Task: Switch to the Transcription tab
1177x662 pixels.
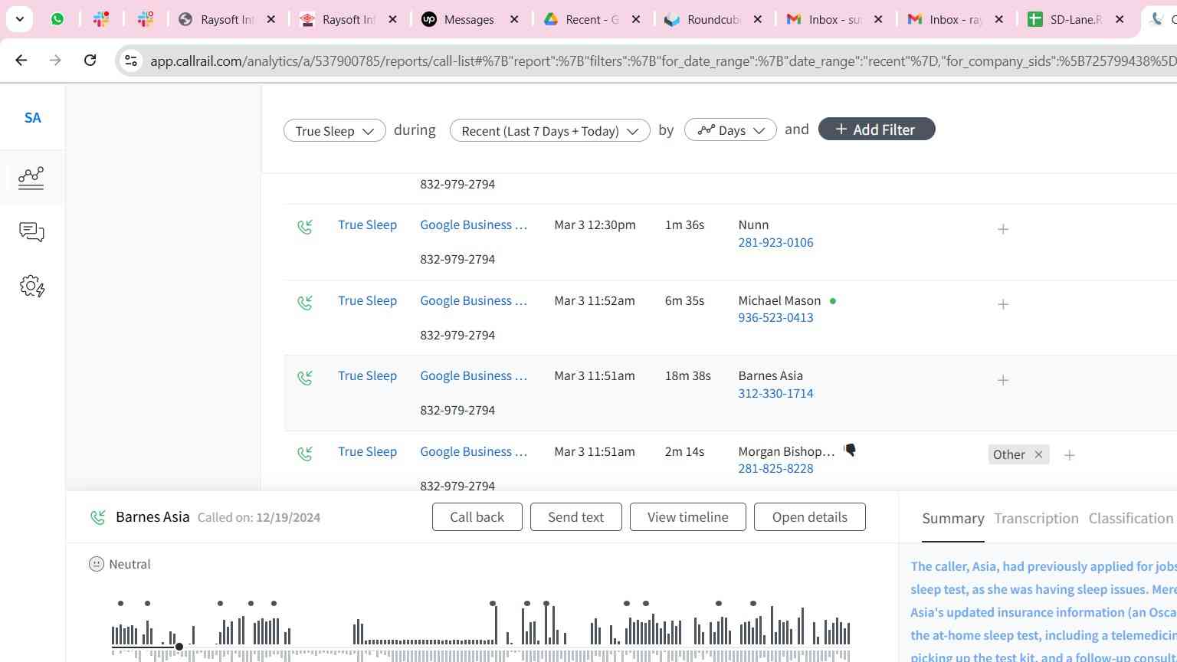Action: point(1036,519)
